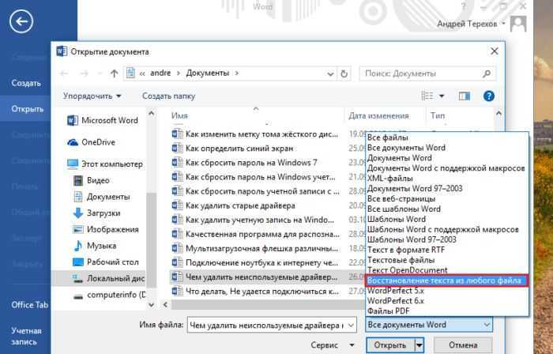The width and height of the screenshot is (553, 354).
Task: Select file Что делать, Не удается подключиться
Action: (254, 292)
